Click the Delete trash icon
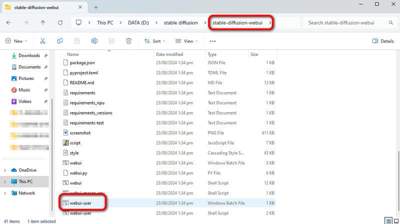The width and height of the screenshot is (400, 224). (x=128, y=41)
